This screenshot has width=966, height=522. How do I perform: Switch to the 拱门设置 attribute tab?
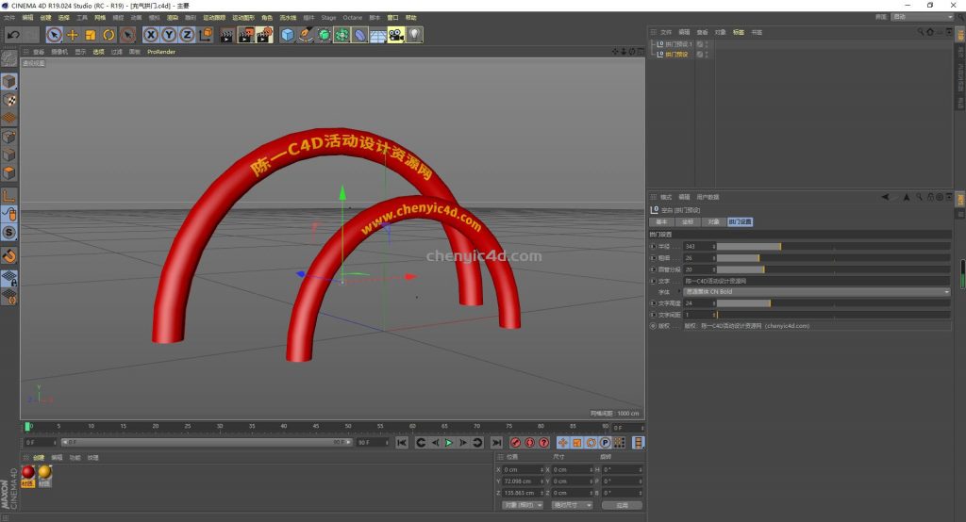tap(740, 221)
